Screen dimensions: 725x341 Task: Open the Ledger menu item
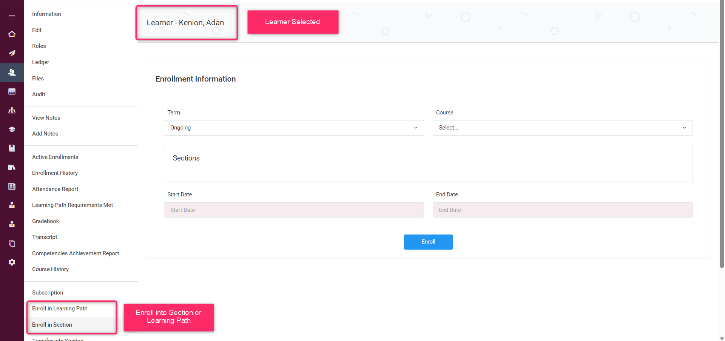40,62
